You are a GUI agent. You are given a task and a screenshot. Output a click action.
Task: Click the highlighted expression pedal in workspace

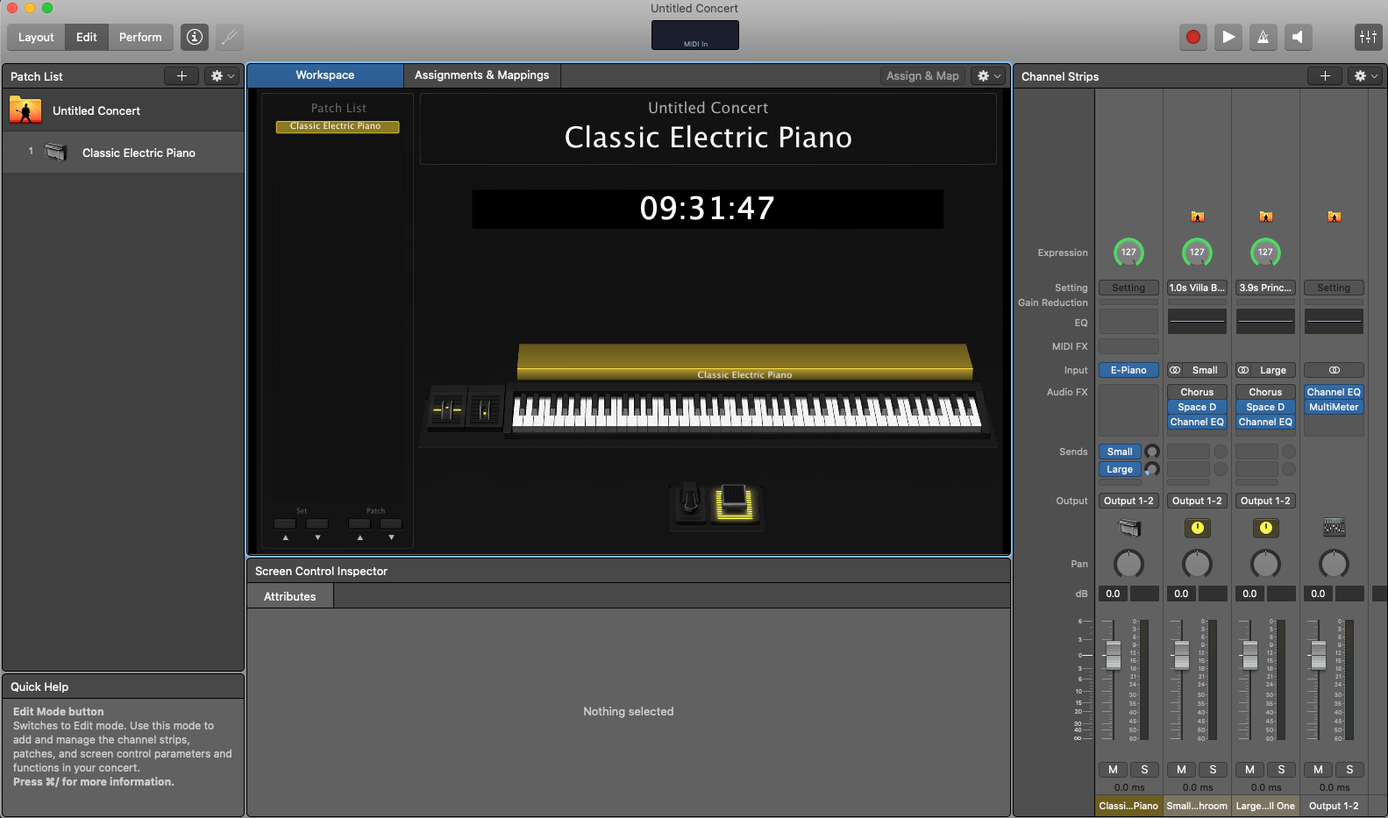click(735, 503)
